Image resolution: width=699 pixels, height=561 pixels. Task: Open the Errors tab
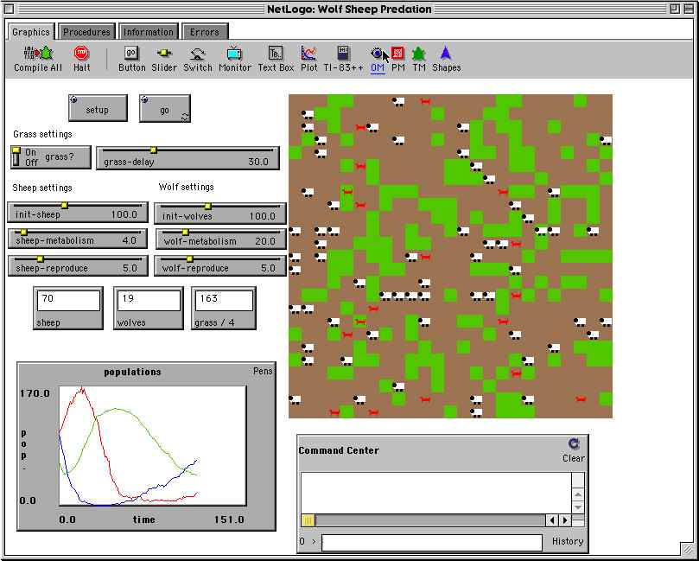[x=205, y=32]
